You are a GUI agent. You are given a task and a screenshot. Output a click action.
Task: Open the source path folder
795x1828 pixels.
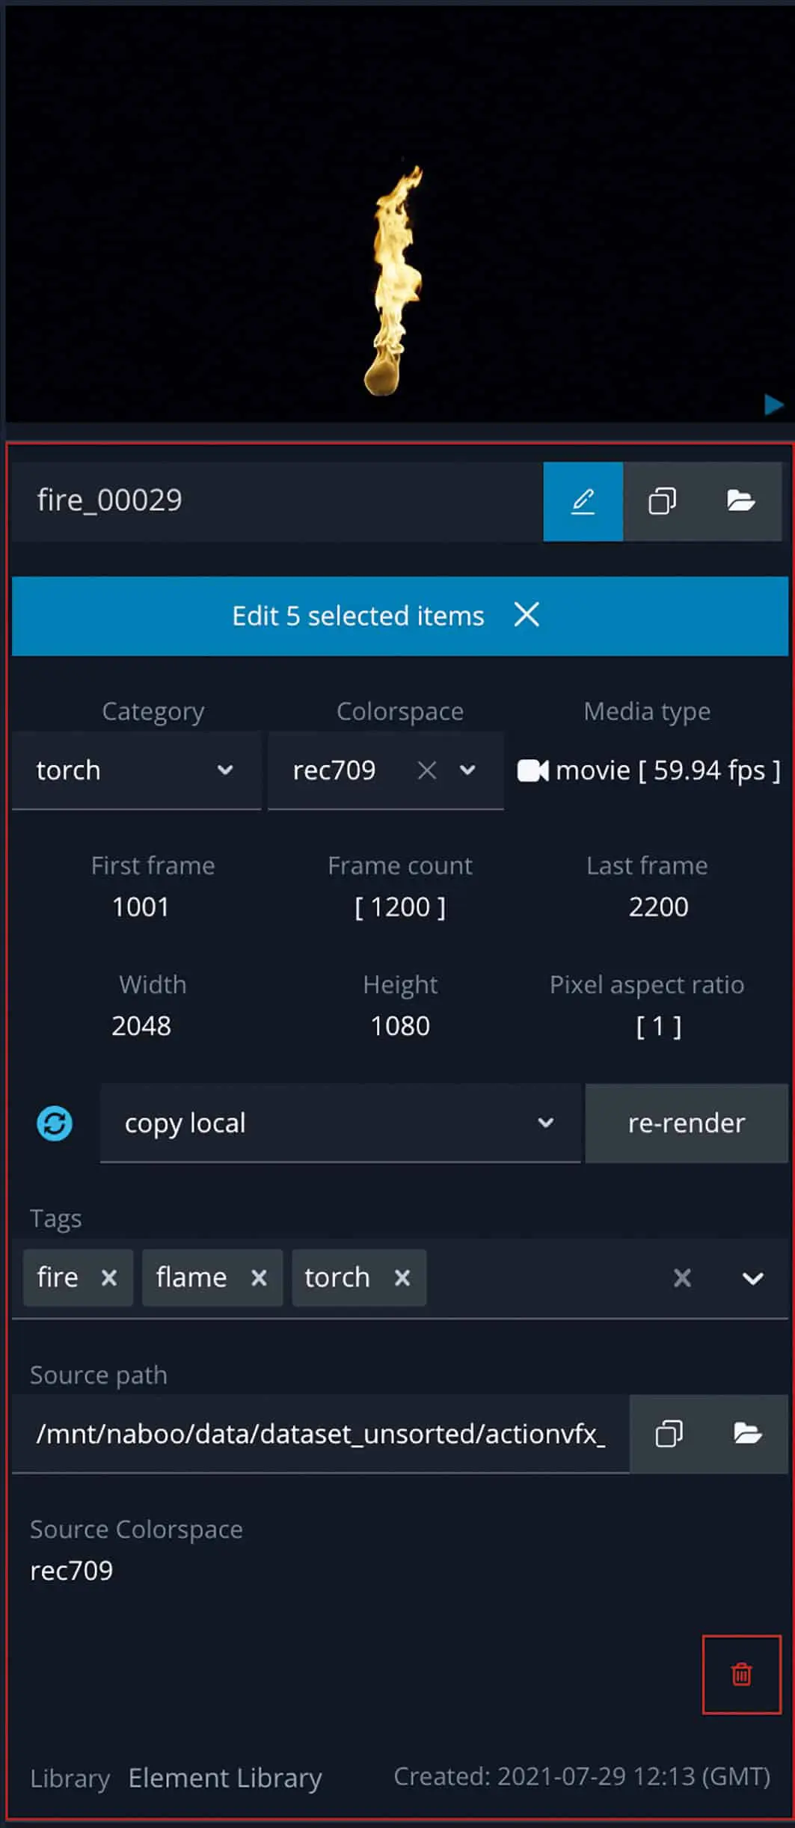(x=747, y=1434)
